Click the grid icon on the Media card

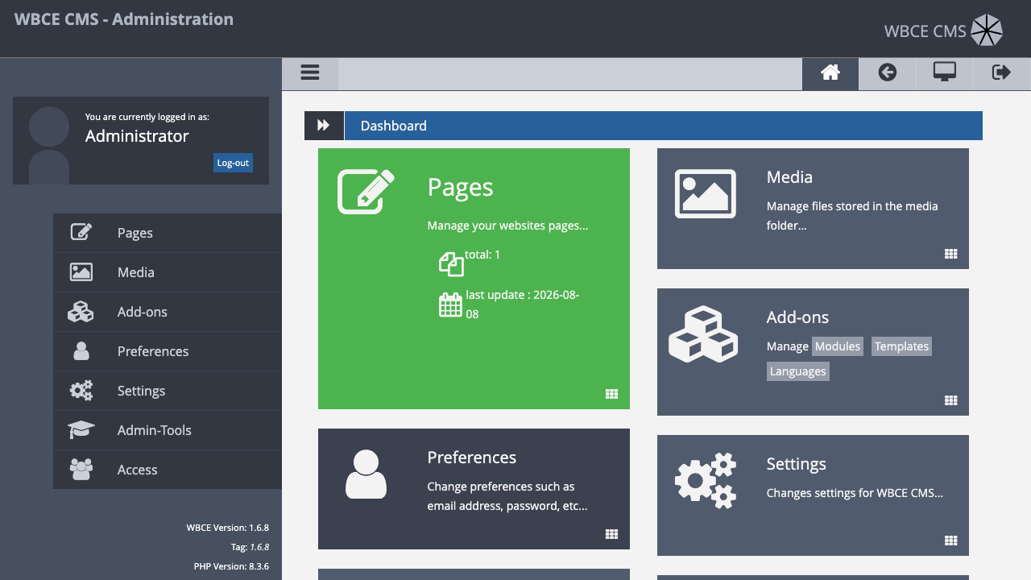pyautogui.click(x=951, y=254)
